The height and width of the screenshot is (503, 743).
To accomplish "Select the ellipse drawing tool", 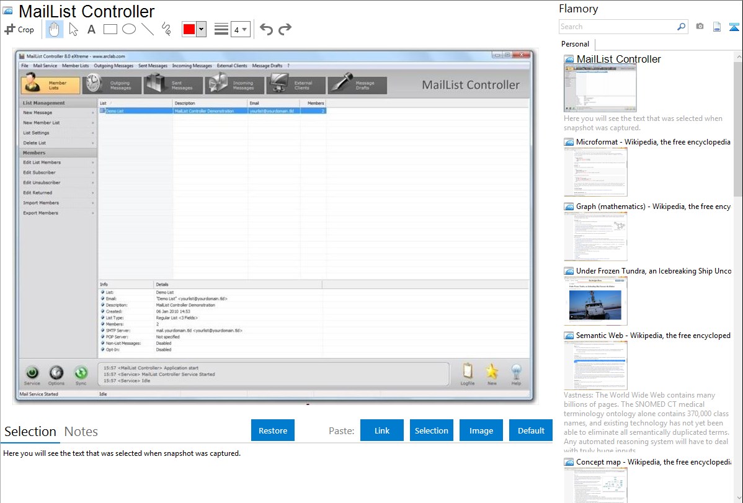I will 129,29.
